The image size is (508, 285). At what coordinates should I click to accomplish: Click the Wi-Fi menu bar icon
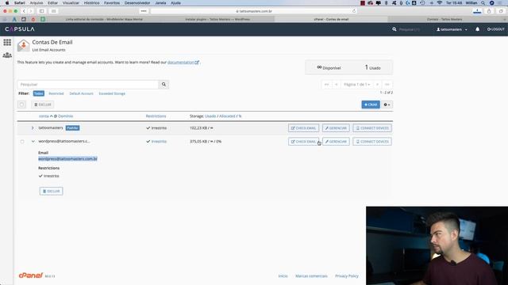pyautogui.click(x=439, y=3)
